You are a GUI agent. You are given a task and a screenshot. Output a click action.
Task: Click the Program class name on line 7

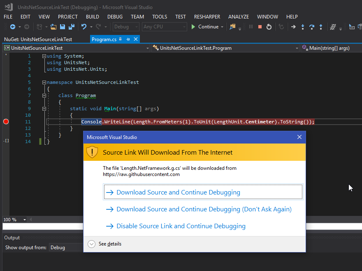pyautogui.click(x=86, y=95)
